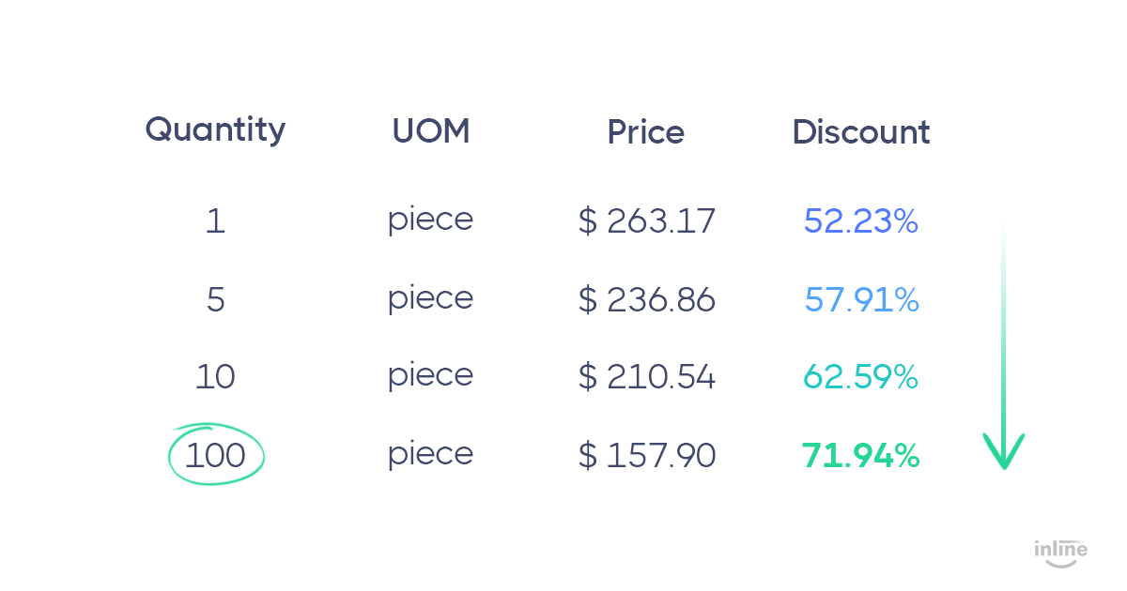Select quantity 1 in first row
This screenshot has height=591, width=1127.
216,222
